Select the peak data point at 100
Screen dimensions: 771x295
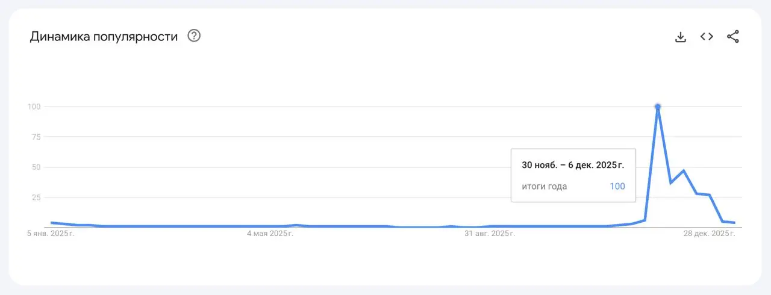[658, 107]
